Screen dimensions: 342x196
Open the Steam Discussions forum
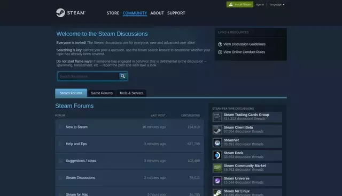pos(81,178)
